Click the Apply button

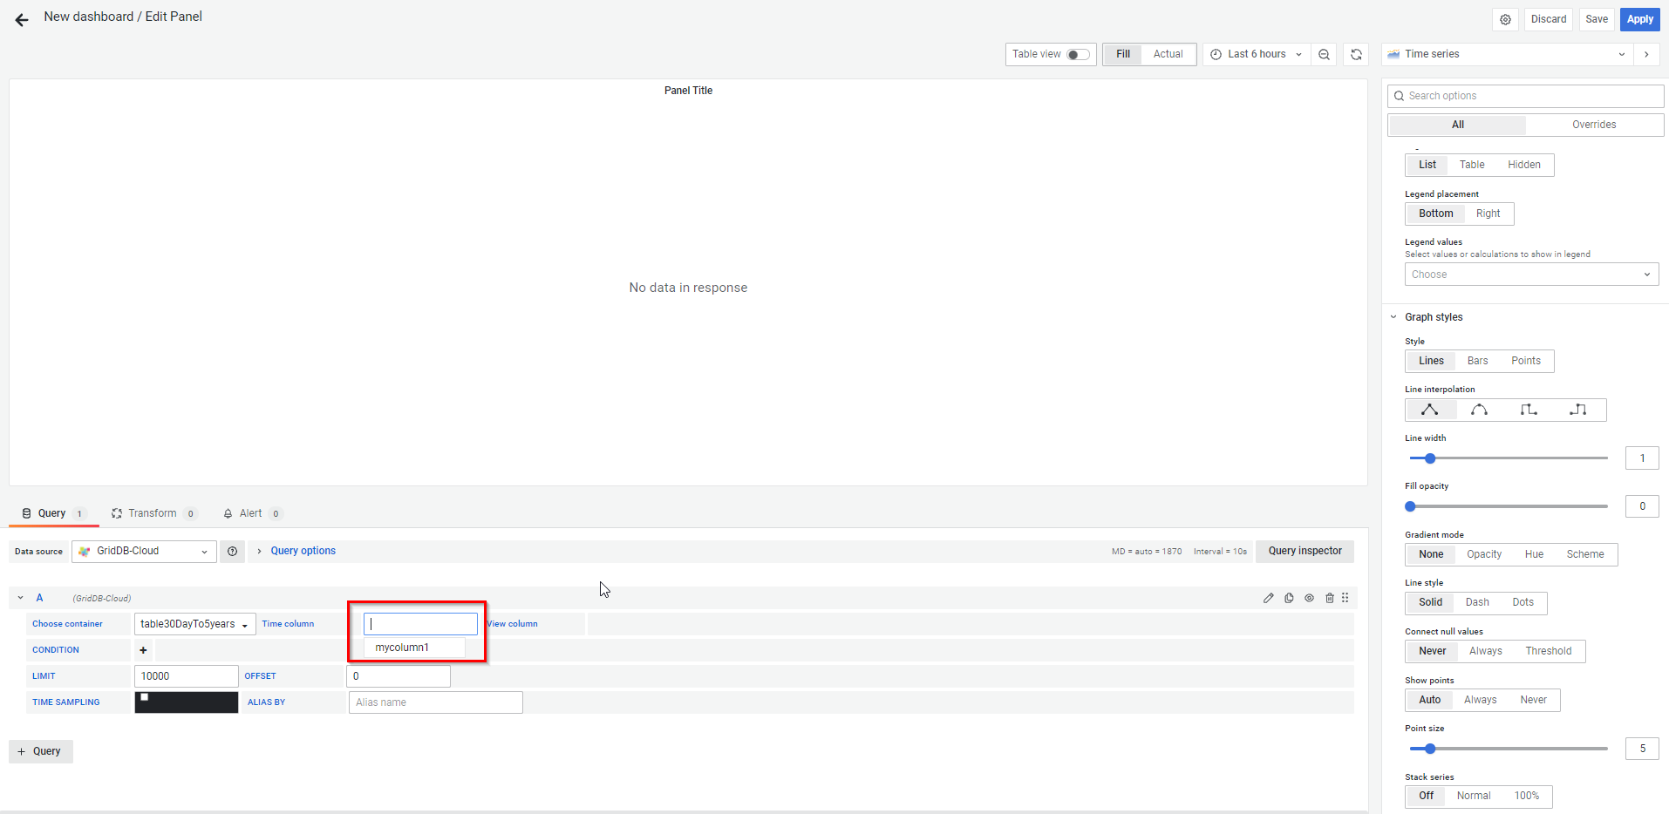pyautogui.click(x=1639, y=19)
